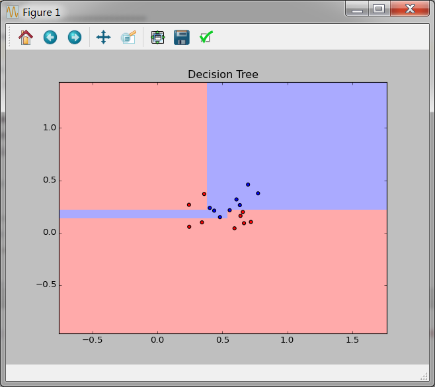Click the Figure 1 window icon

13,12
